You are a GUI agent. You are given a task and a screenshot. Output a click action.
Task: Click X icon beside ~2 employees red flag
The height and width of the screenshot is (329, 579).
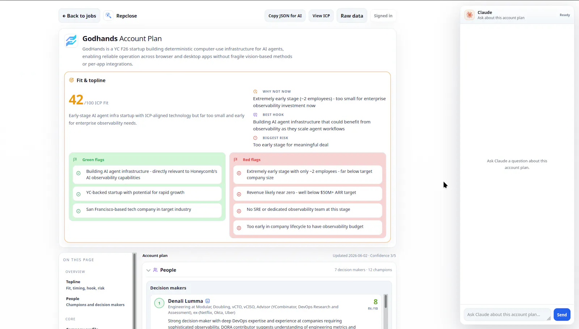point(239,173)
